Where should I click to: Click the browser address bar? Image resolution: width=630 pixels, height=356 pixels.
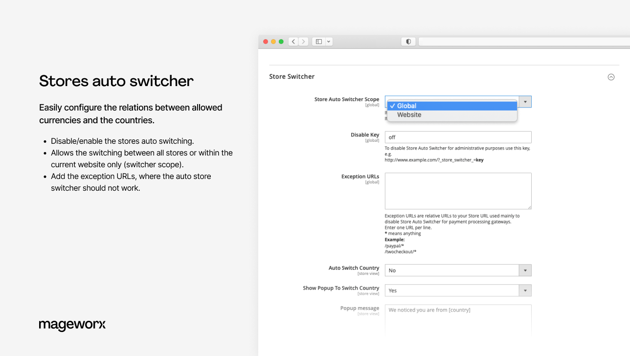[x=523, y=42]
